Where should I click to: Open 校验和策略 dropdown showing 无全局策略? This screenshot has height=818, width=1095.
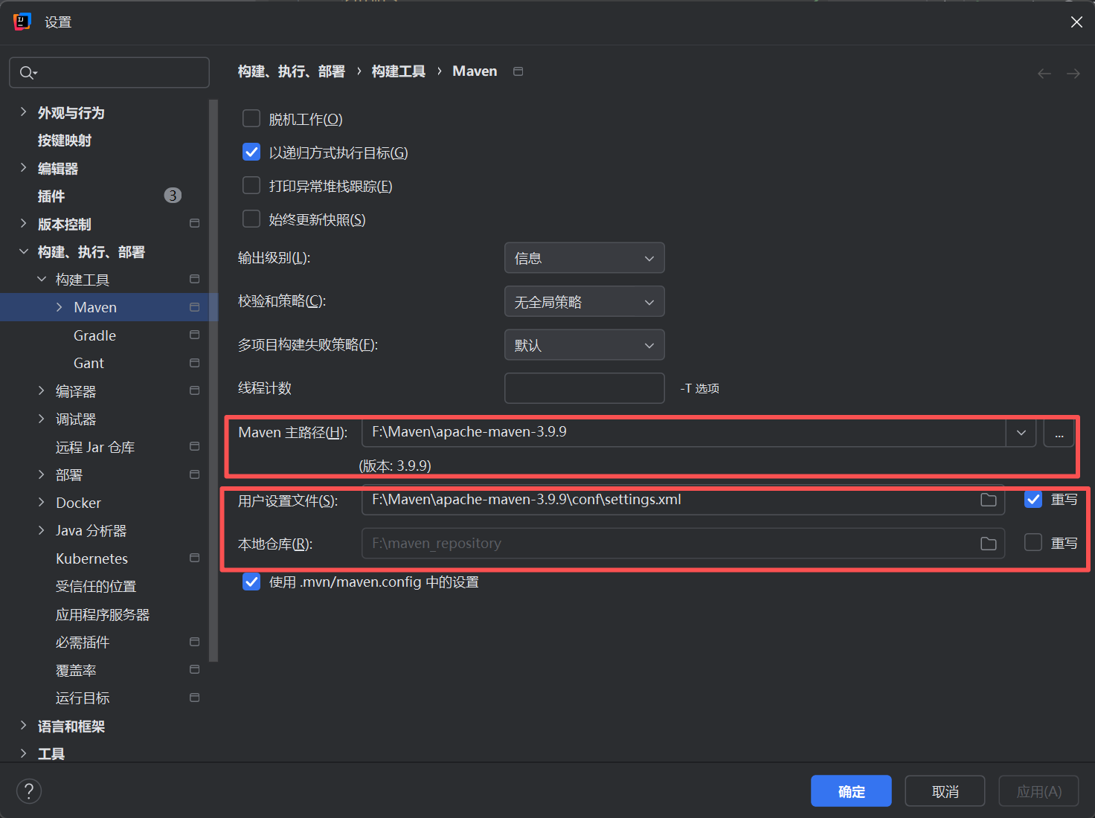click(584, 302)
